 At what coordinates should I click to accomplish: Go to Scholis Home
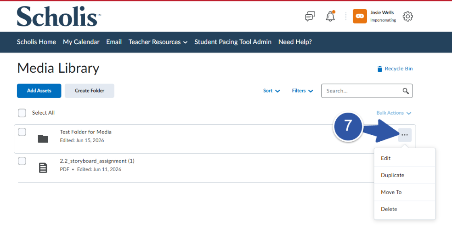[x=36, y=42]
